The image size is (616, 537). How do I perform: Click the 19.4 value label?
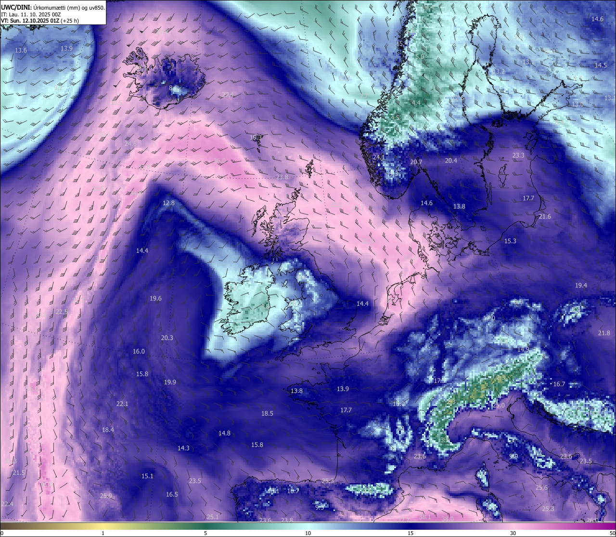tap(581, 286)
